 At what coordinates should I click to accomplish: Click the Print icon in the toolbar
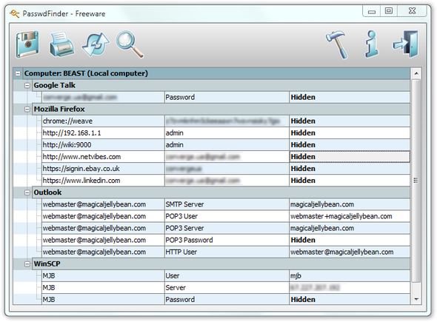point(61,44)
